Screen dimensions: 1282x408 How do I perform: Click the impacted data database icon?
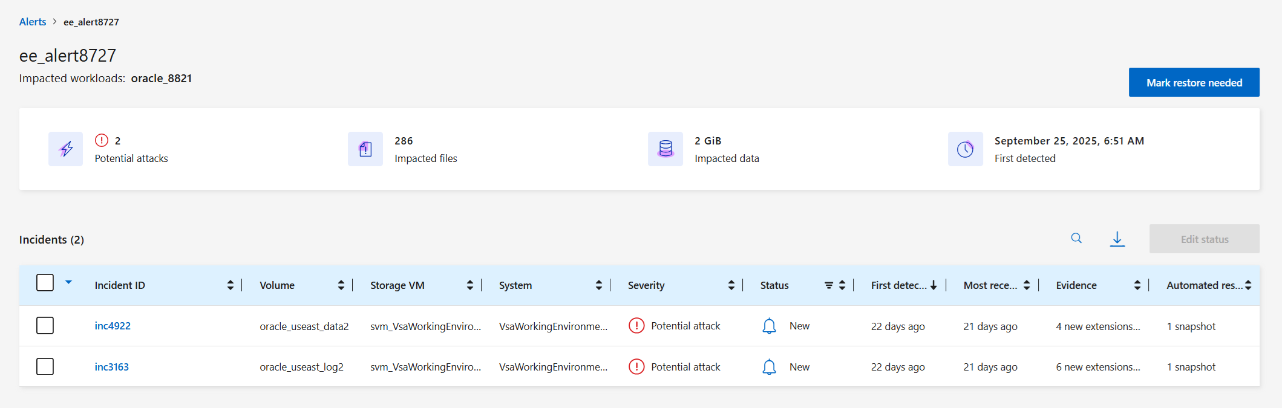666,149
